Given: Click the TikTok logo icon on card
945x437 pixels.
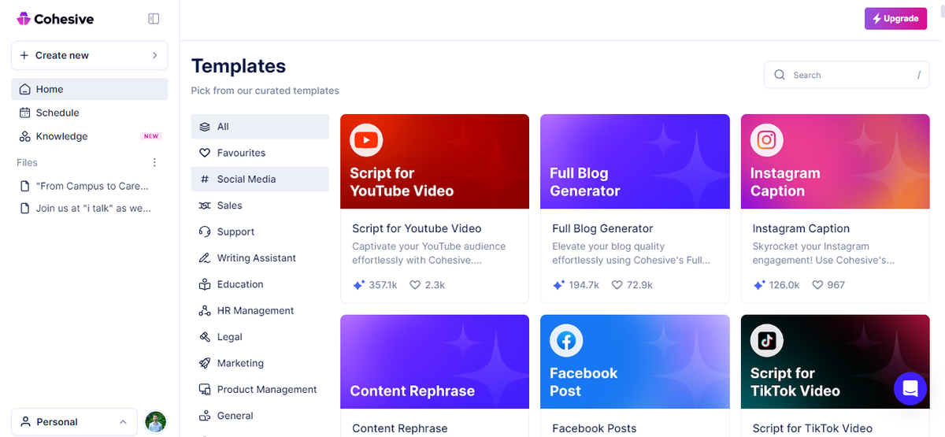Looking at the screenshot, I should 766,340.
